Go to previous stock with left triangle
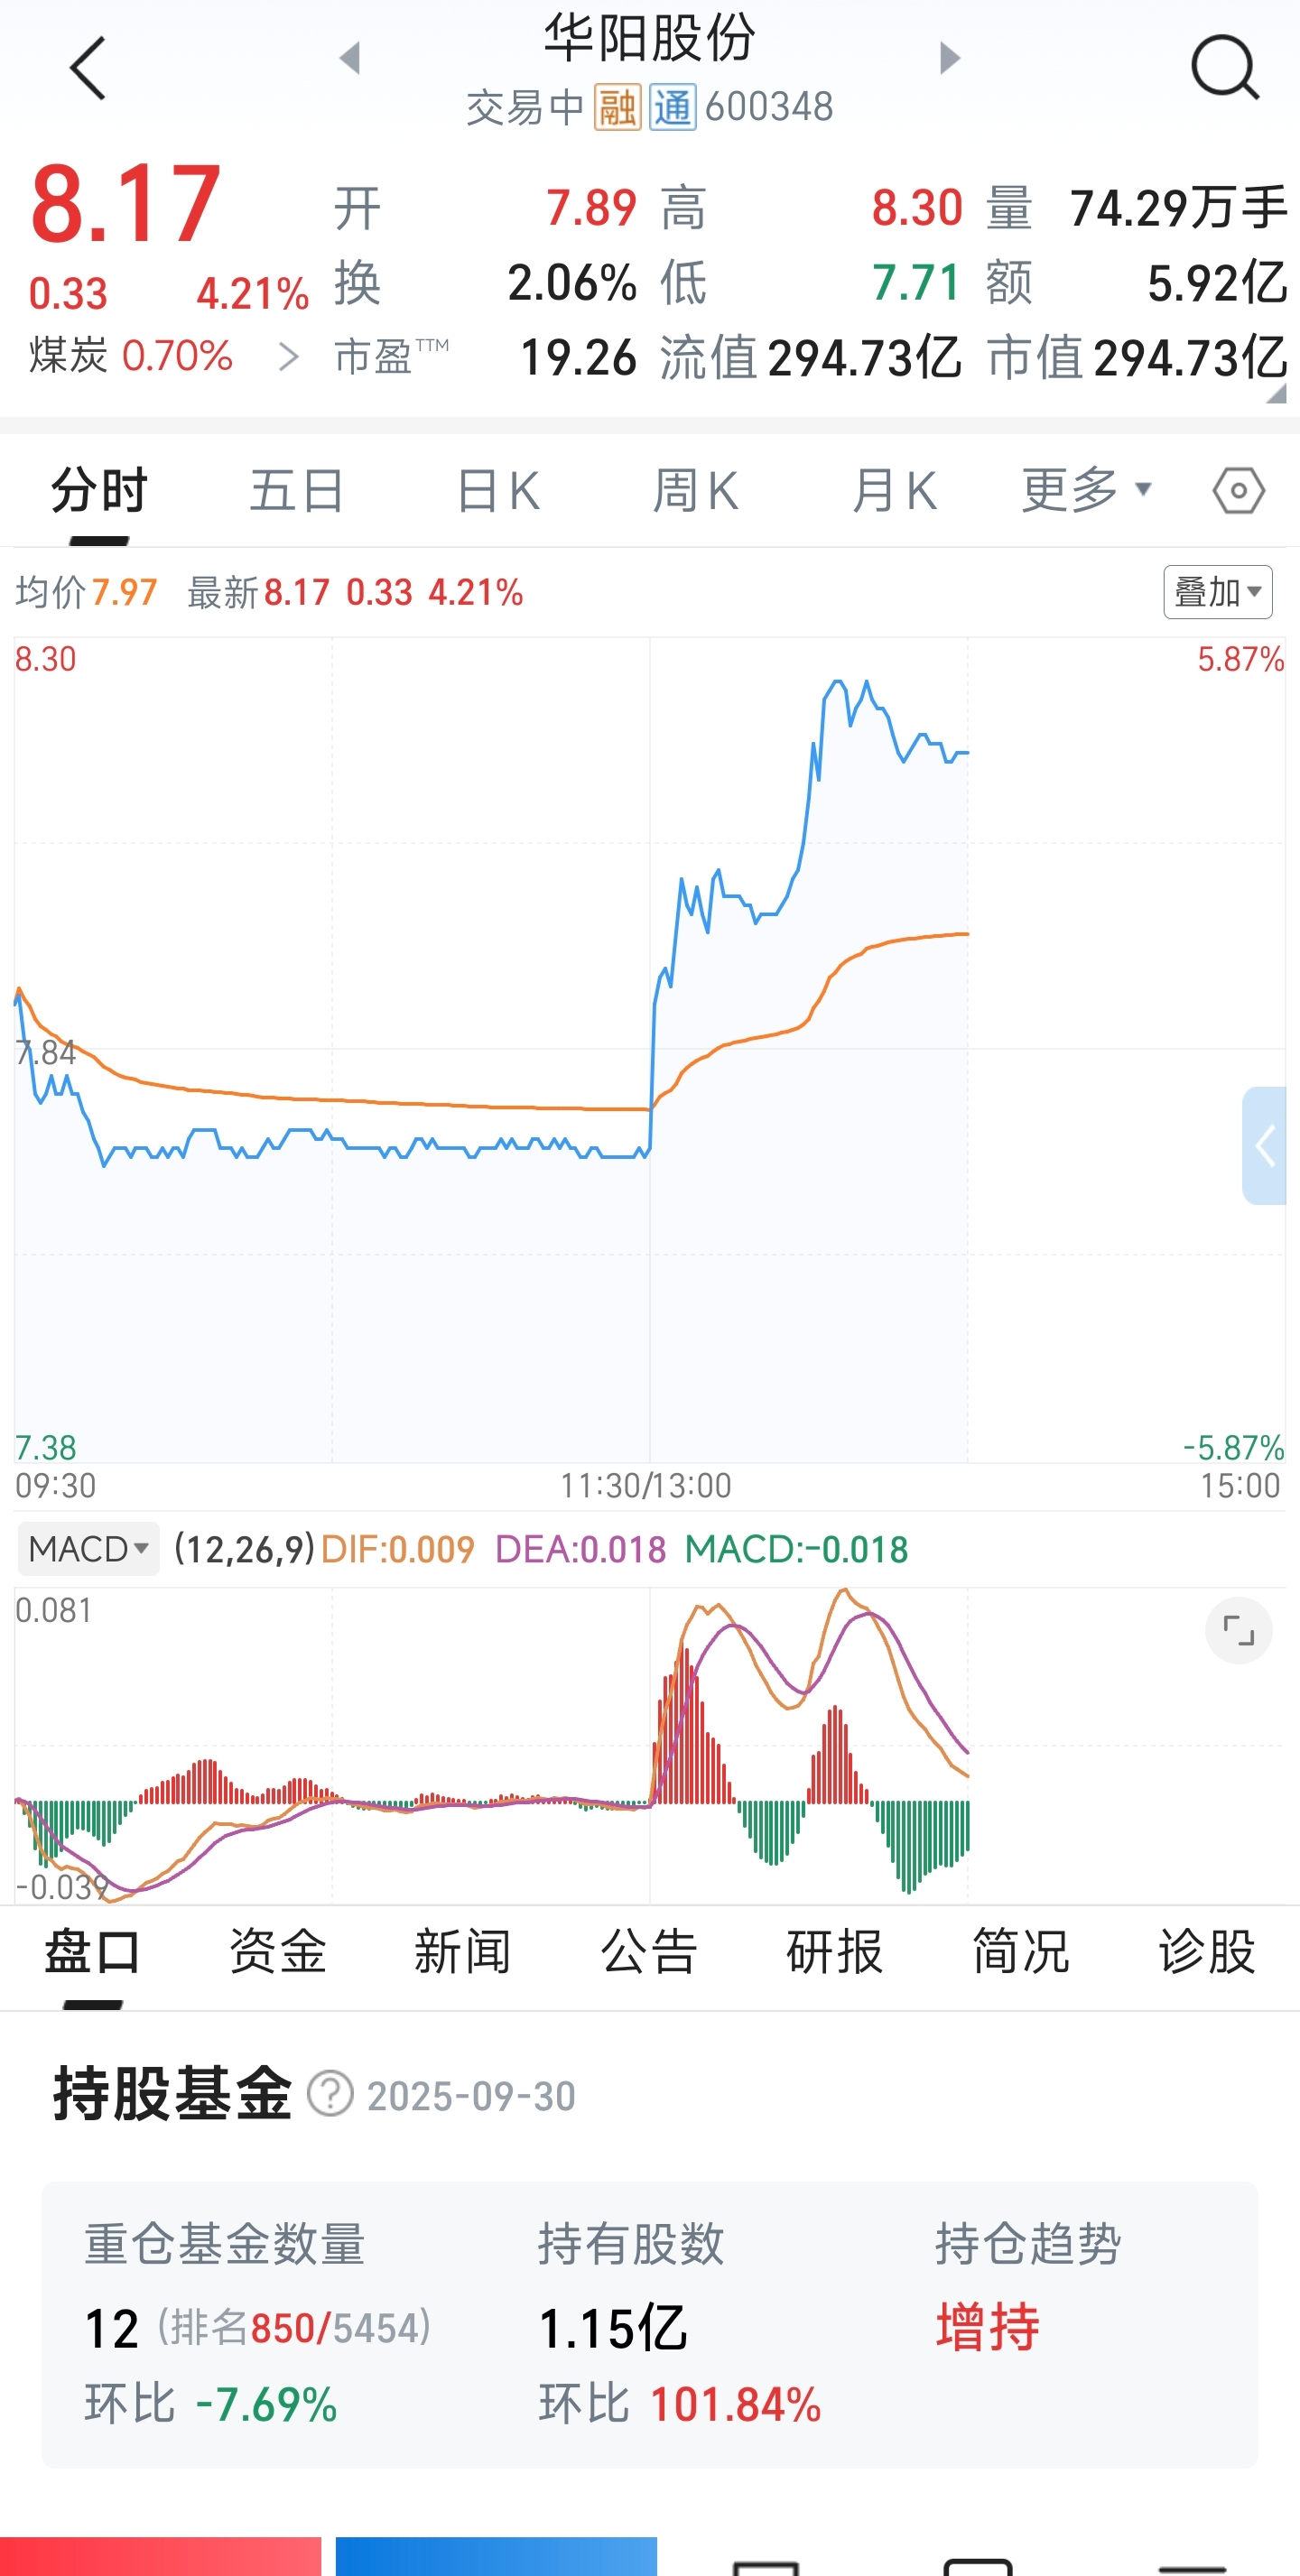 (x=349, y=58)
